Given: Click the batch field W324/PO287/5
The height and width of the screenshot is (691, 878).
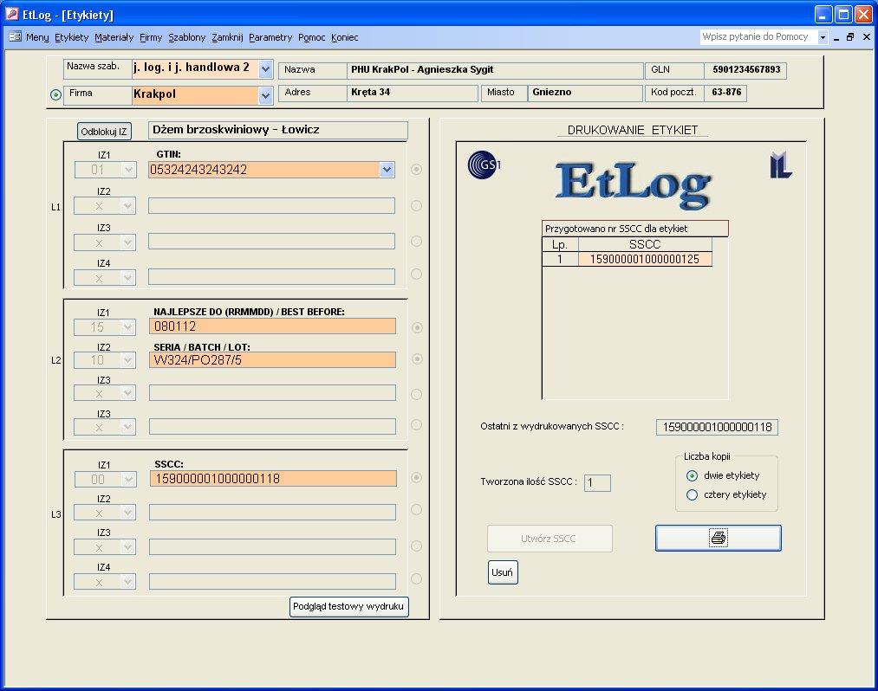Looking at the screenshot, I should tap(273, 359).
